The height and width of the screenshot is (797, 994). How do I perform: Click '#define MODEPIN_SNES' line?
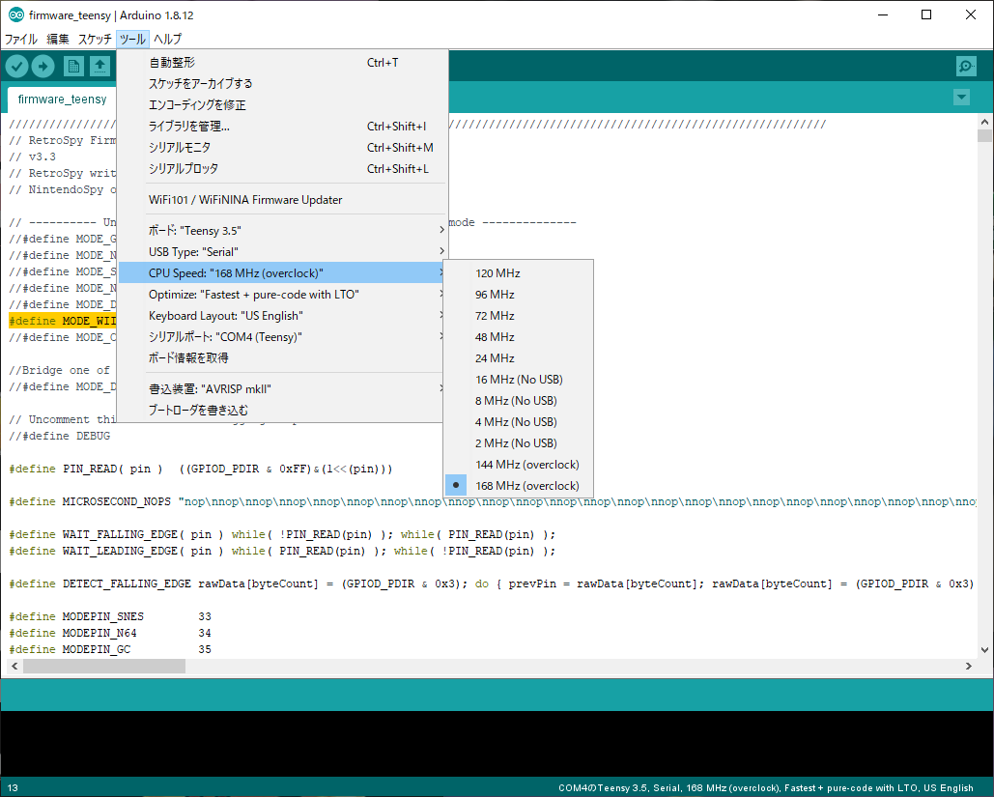tap(110, 616)
